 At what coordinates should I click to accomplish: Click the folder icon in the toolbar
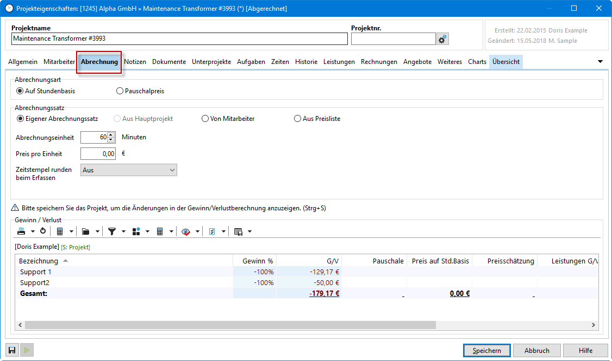(86, 231)
